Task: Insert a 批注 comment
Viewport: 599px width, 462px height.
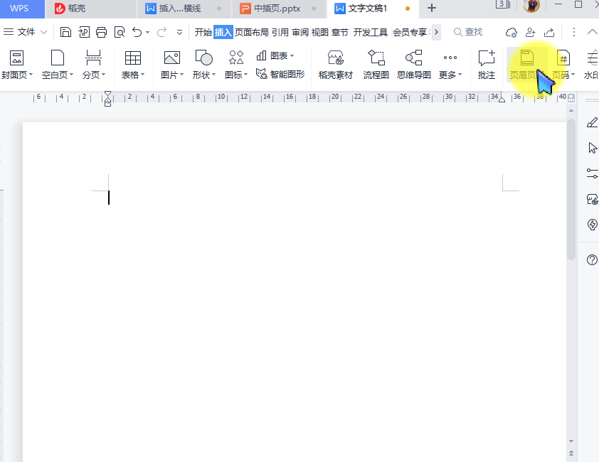Action: (x=487, y=65)
